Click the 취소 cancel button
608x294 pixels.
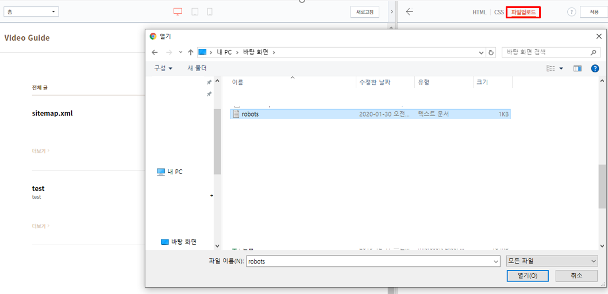point(576,276)
